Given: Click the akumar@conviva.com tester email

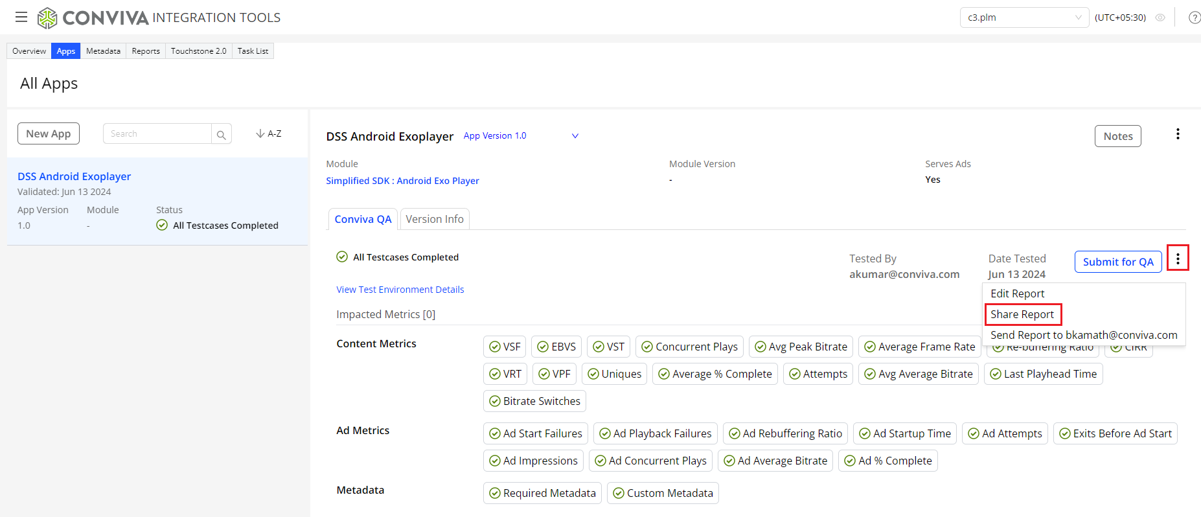Looking at the screenshot, I should tap(904, 274).
